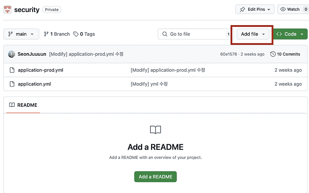The image size is (309, 193).
Task: Open the security repository name link
Action: [27, 9]
